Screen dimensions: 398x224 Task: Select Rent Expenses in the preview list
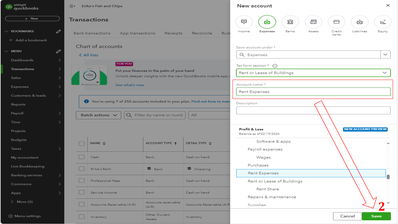click(311, 173)
